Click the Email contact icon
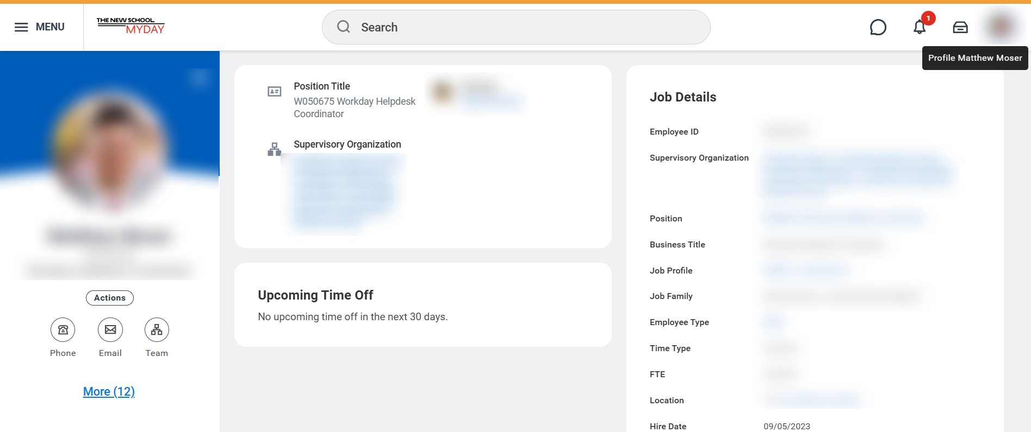The height and width of the screenshot is (432, 1031). click(x=110, y=330)
